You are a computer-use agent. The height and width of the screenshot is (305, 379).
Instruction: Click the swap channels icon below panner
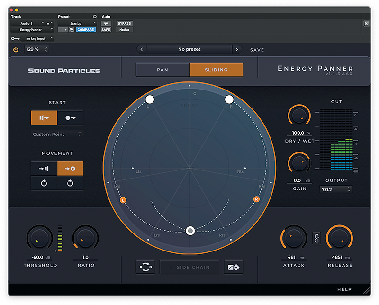[x=145, y=267]
